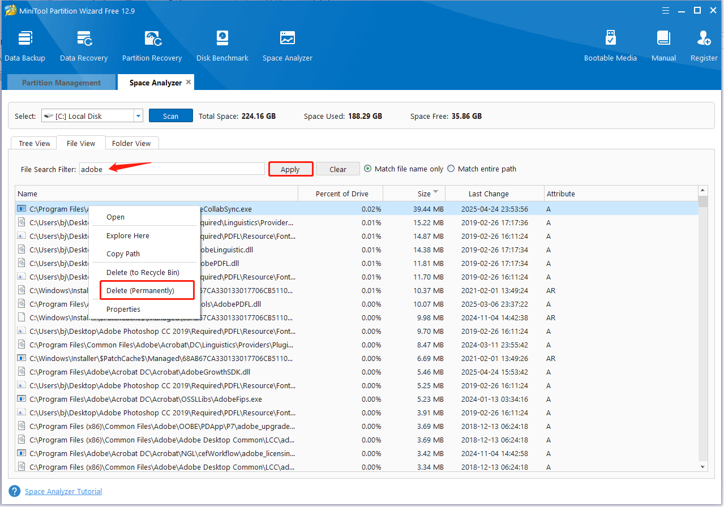Click the scrollbar up arrow

tap(703, 191)
